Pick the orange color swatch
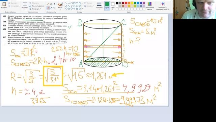216x122 pixels. [129, 3]
